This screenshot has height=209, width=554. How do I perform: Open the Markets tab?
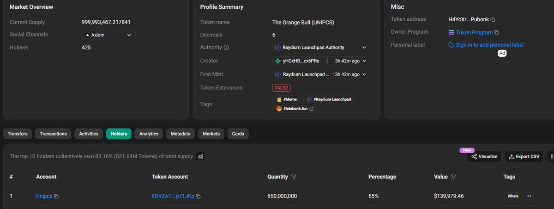(211, 134)
